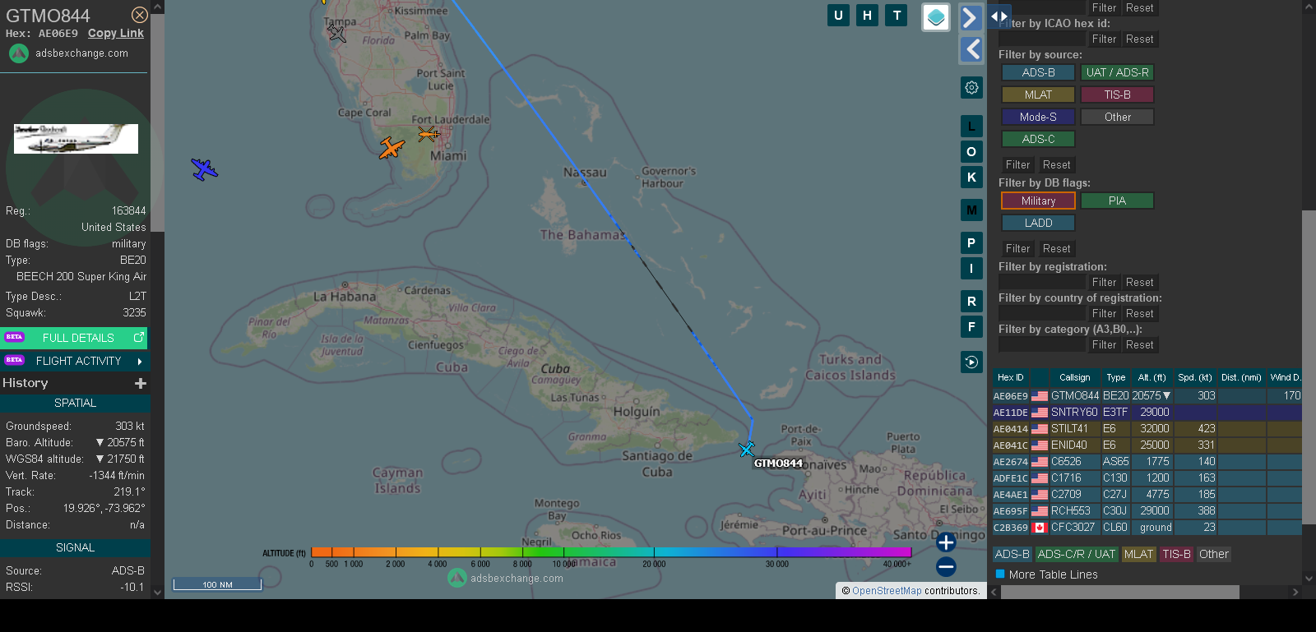Zoom out the map with minus button
The width and height of the screenshot is (1316, 632).
tap(946, 566)
